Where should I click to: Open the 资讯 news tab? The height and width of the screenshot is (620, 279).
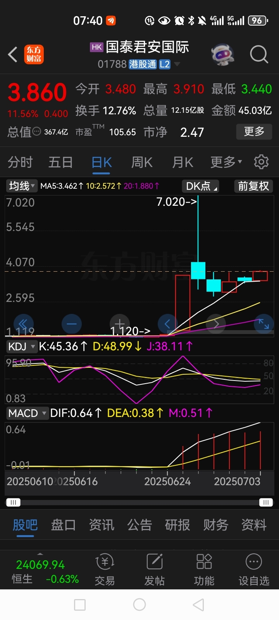[x=102, y=525]
